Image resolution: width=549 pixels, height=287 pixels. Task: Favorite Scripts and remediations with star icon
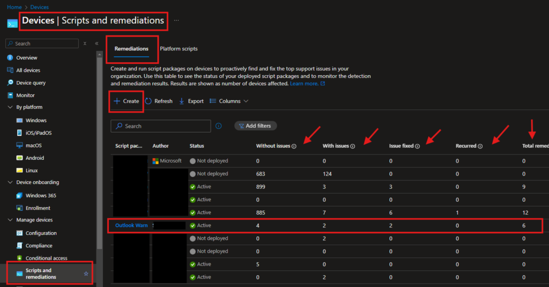tap(86, 274)
